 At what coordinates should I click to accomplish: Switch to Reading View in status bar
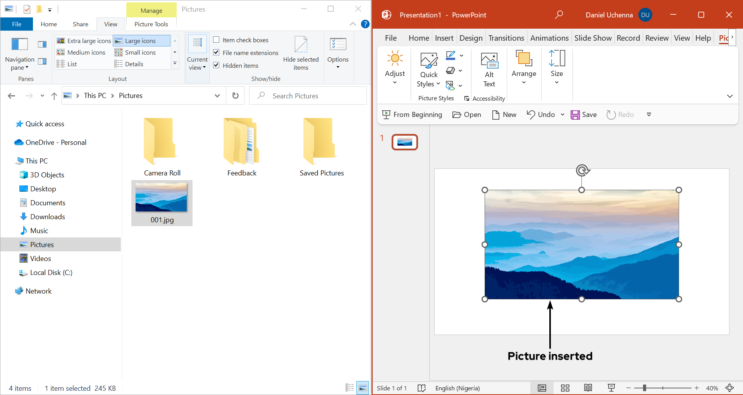click(588, 388)
